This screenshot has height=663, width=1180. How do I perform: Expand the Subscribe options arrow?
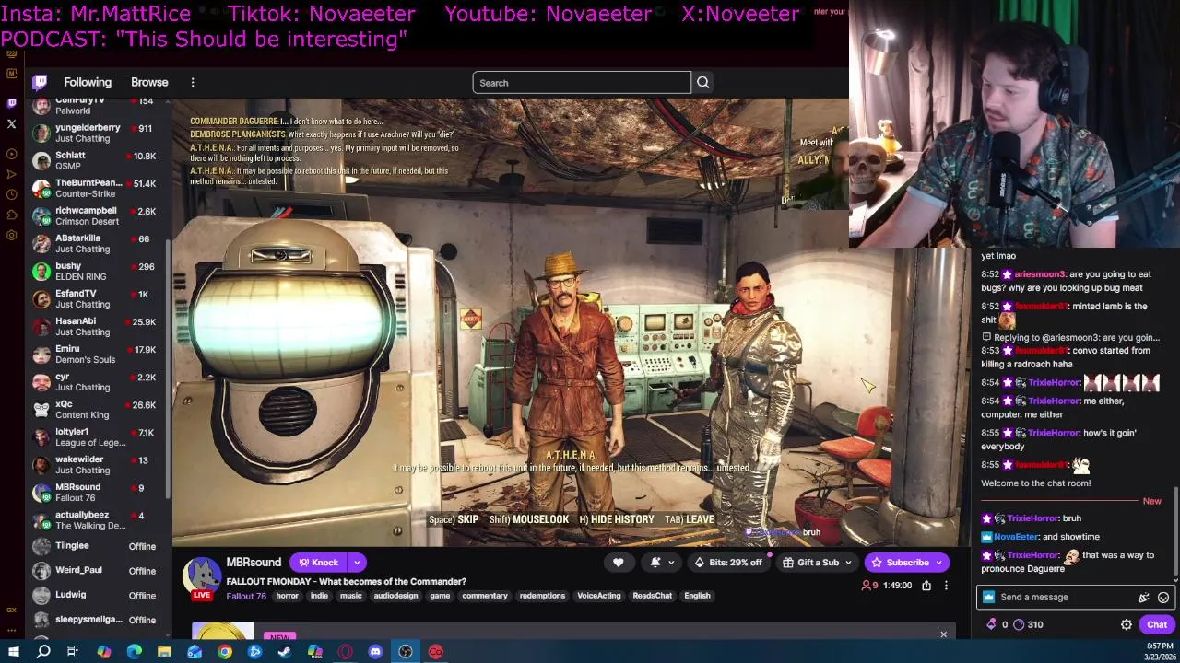click(x=939, y=563)
